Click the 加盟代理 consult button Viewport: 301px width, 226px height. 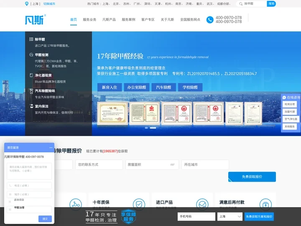[x=289, y=112]
